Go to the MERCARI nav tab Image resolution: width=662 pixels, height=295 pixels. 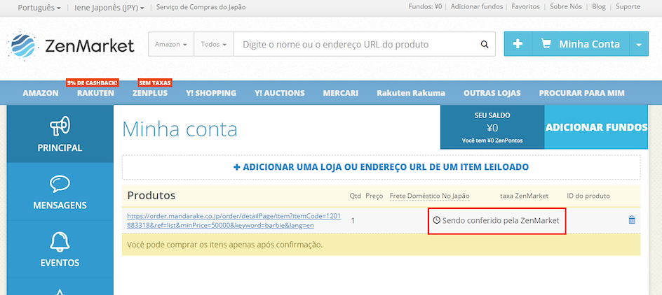pos(341,93)
